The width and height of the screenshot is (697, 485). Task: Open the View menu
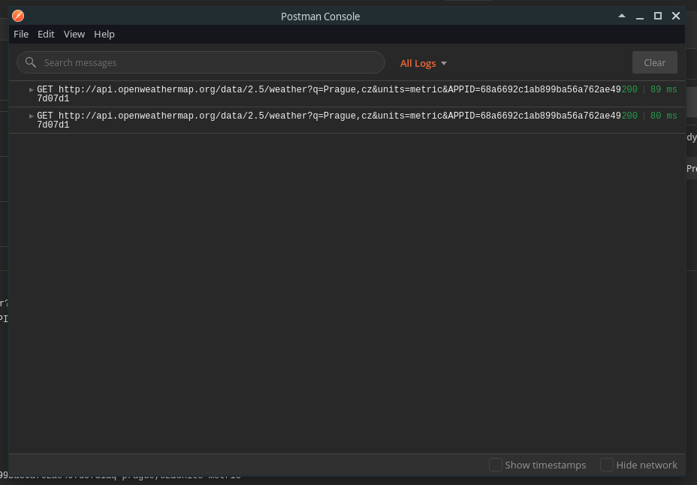pyautogui.click(x=74, y=35)
